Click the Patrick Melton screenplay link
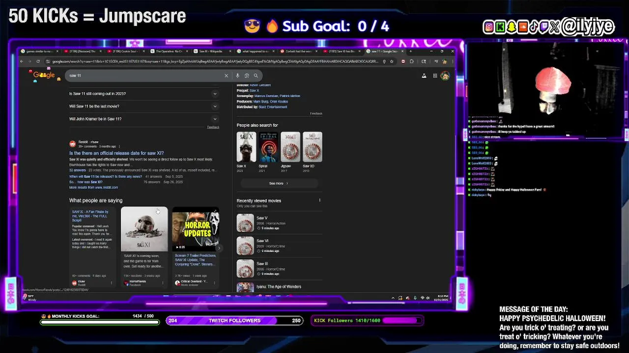This screenshot has width=629, height=353. pyautogui.click(x=290, y=96)
